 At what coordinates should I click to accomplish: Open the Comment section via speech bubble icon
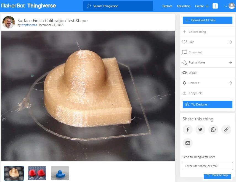coord(185,52)
